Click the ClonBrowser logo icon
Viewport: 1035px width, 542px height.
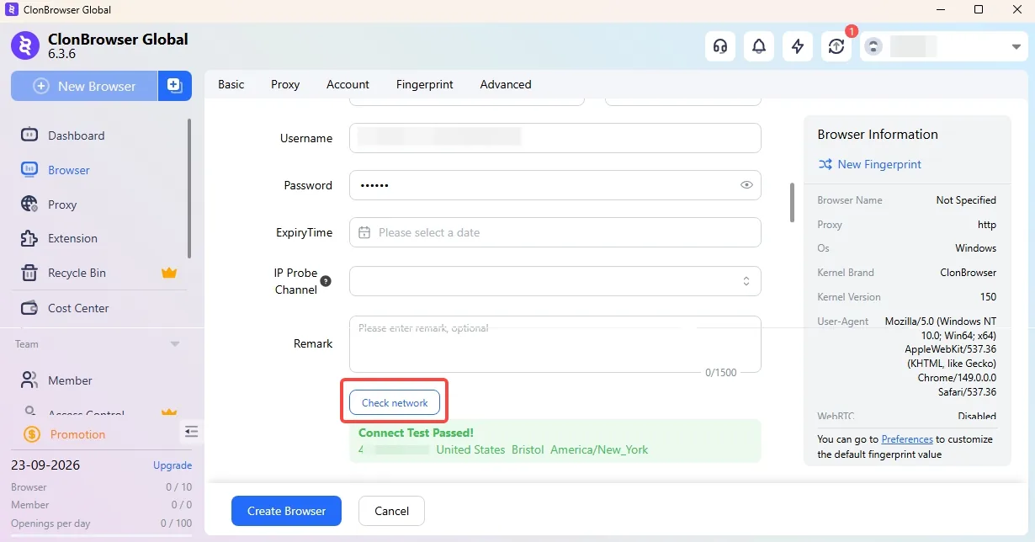25,45
